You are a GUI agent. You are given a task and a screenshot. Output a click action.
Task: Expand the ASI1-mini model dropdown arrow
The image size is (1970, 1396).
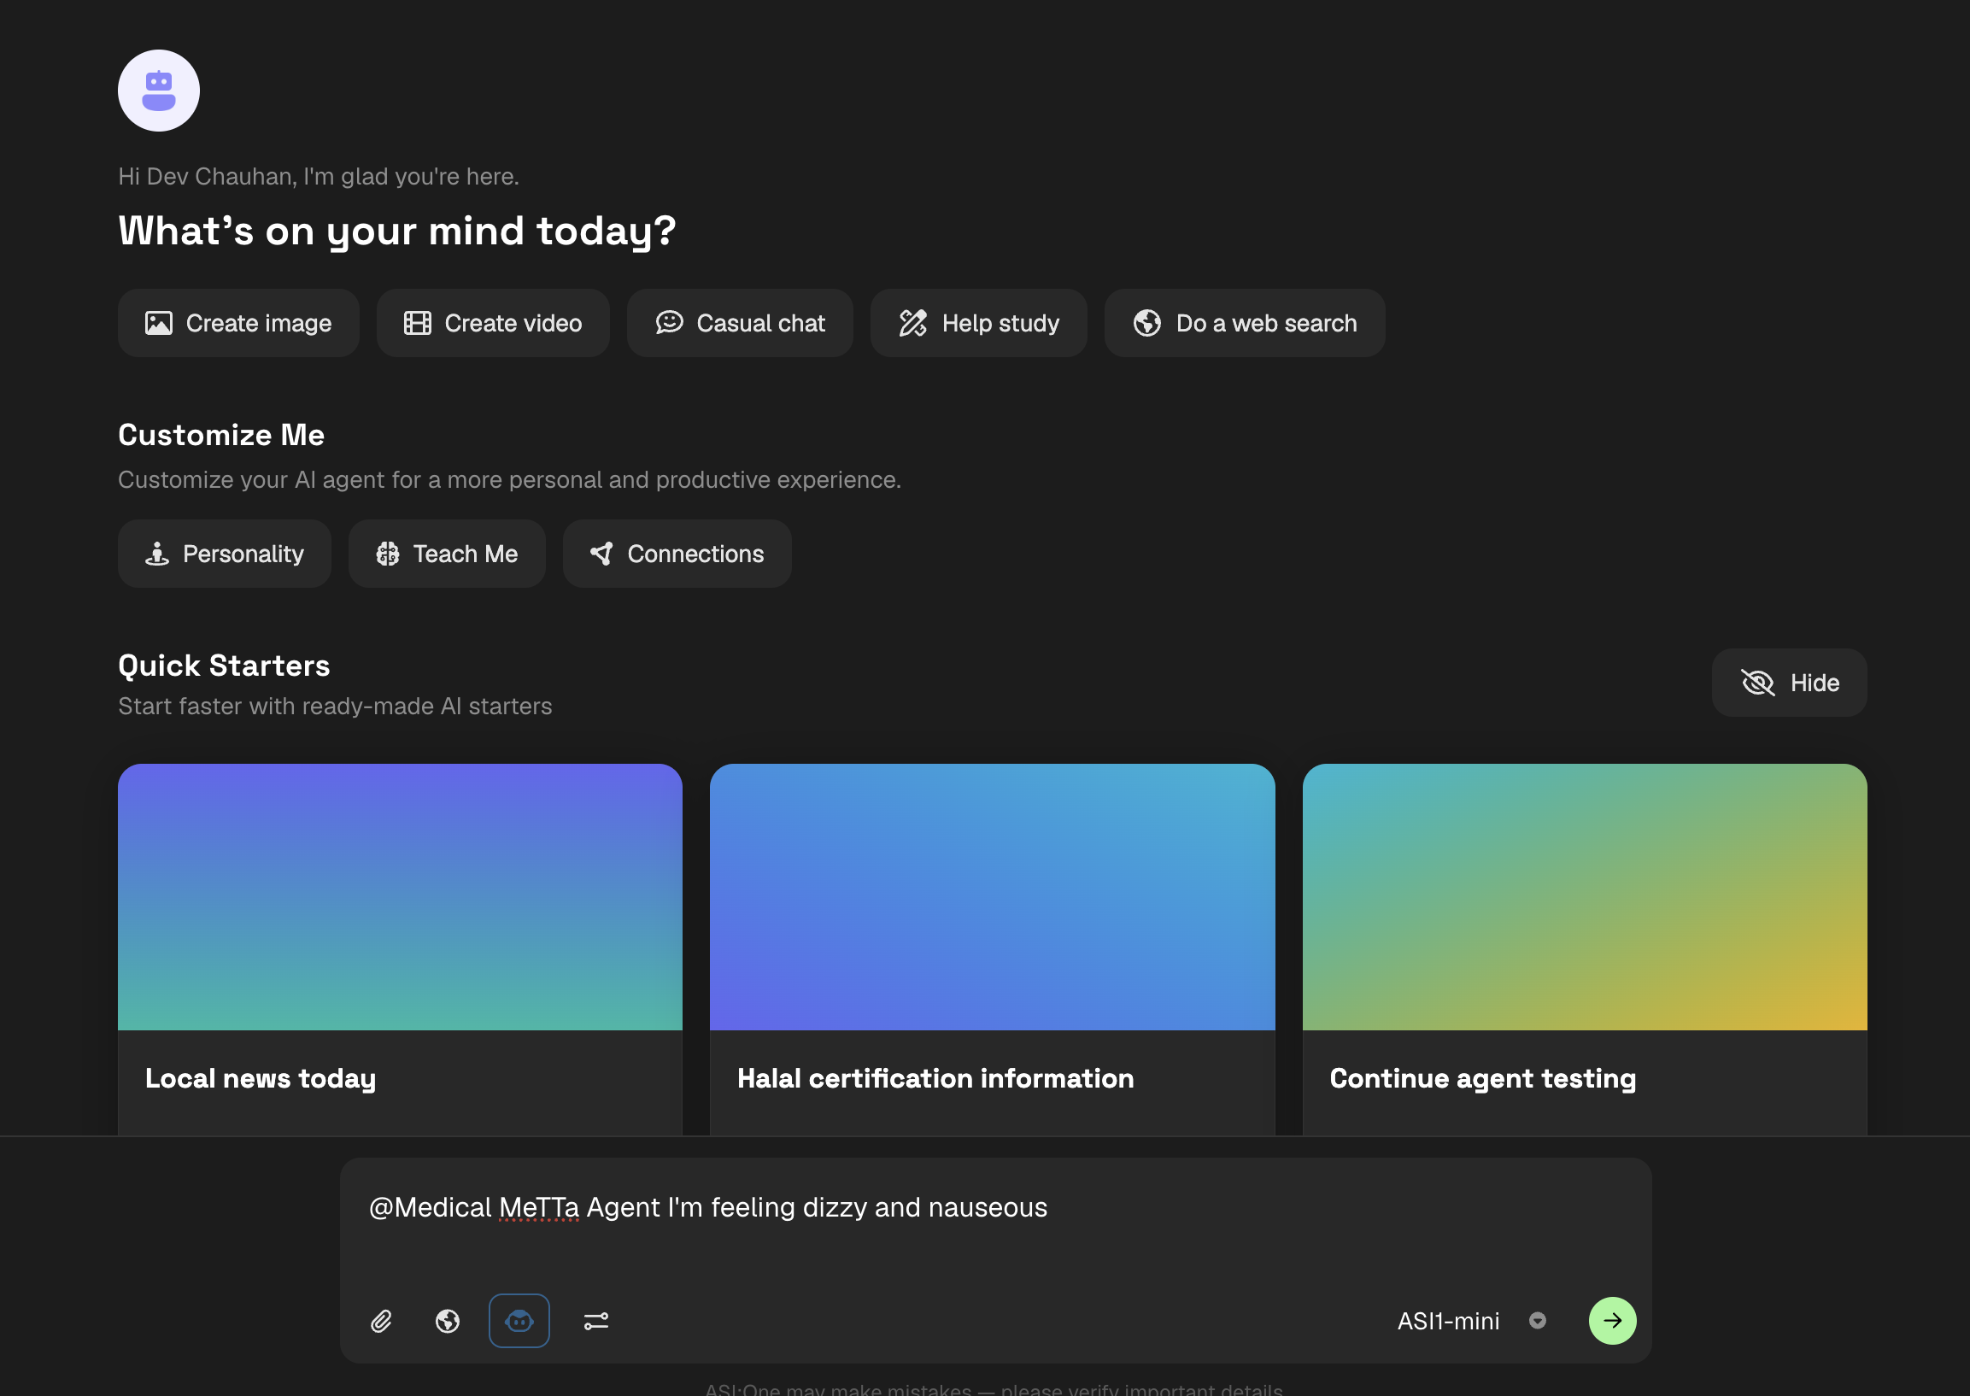click(1538, 1320)
